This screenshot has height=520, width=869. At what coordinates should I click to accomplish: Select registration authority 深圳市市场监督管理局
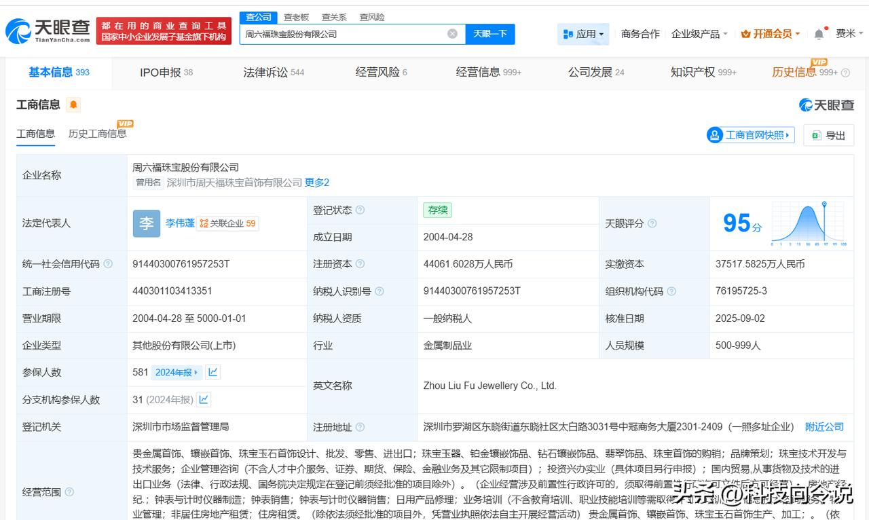181,427
